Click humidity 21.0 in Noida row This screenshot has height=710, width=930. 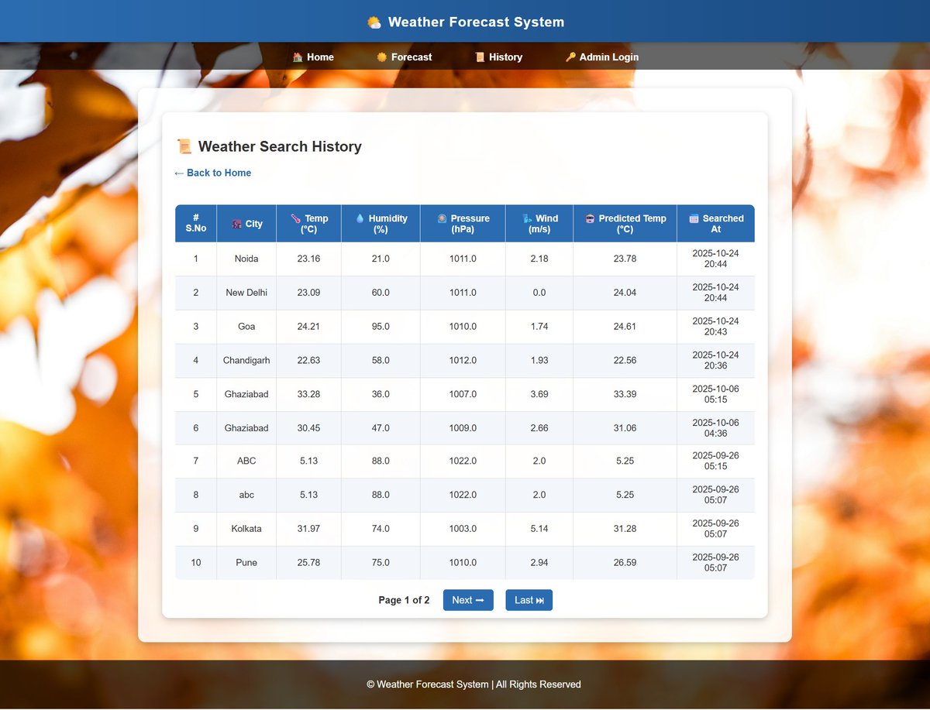pos(381,259)
